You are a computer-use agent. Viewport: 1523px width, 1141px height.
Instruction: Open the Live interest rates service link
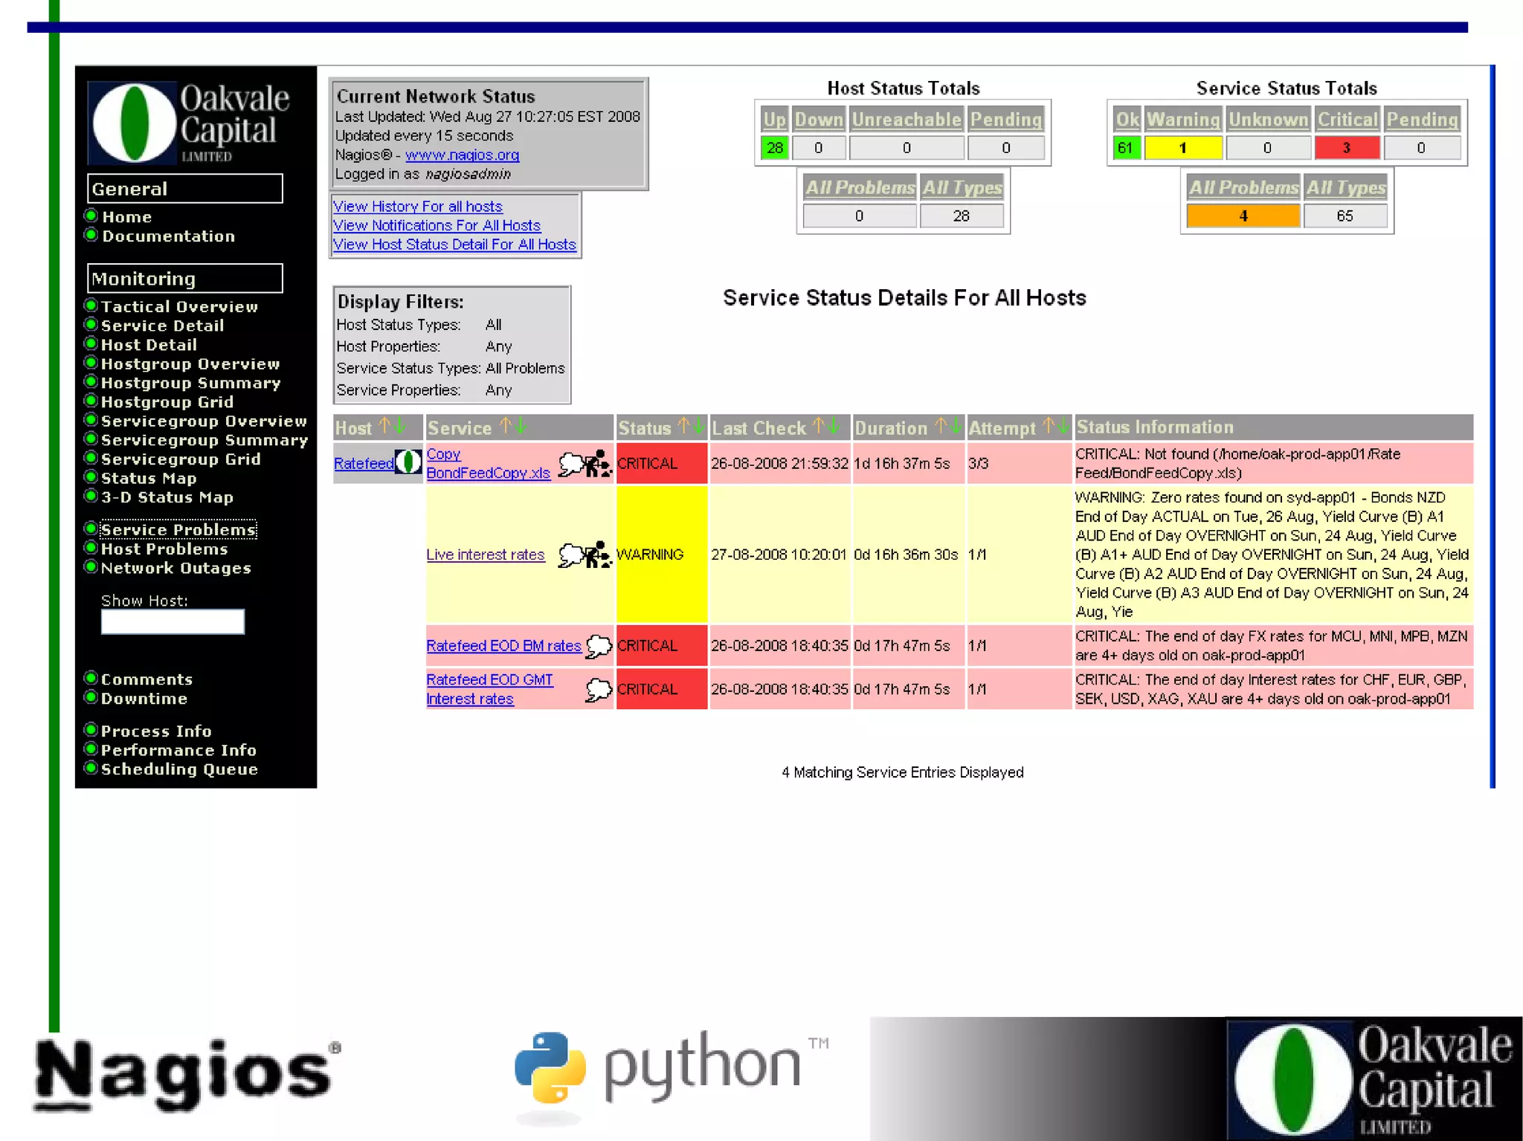click(x=485, y=555)
